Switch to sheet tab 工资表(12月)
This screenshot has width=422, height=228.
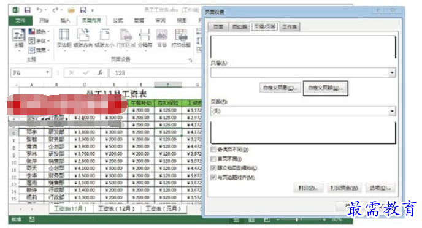(x=116, y=208)
